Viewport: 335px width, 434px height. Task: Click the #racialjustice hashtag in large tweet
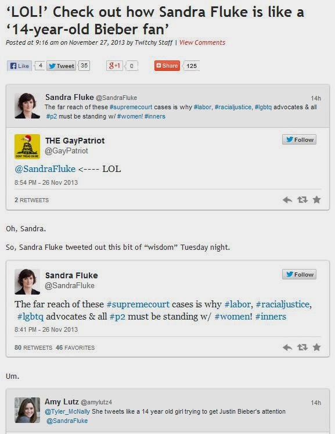click(x=283, y=304)
